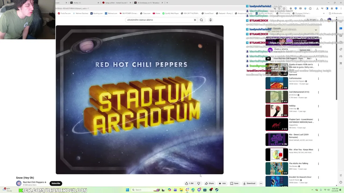Open options menu for Mix - Sweet Leaf

[318, 135]
